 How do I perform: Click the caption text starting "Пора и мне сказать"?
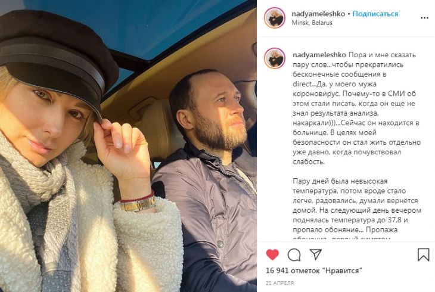click(357, 108)
